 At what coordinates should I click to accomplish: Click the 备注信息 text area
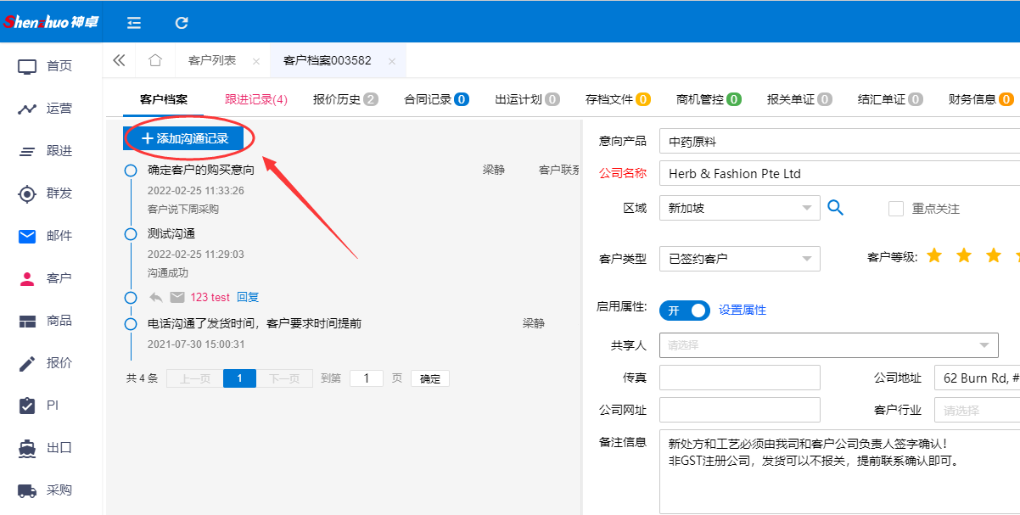click(839, 472)
